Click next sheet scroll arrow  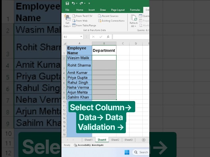coord(73,140)
